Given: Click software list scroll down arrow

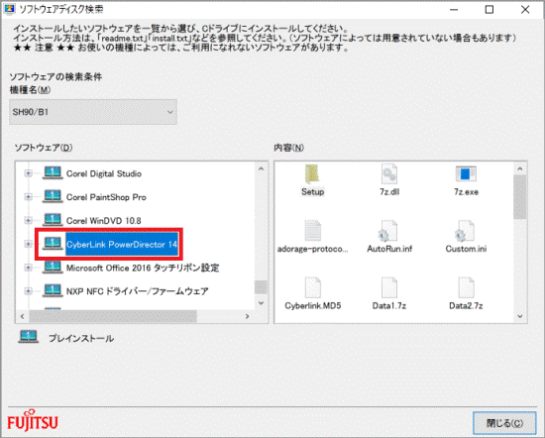Looking at the screenshot, I should pyautogui.click(x=261, y=303).
